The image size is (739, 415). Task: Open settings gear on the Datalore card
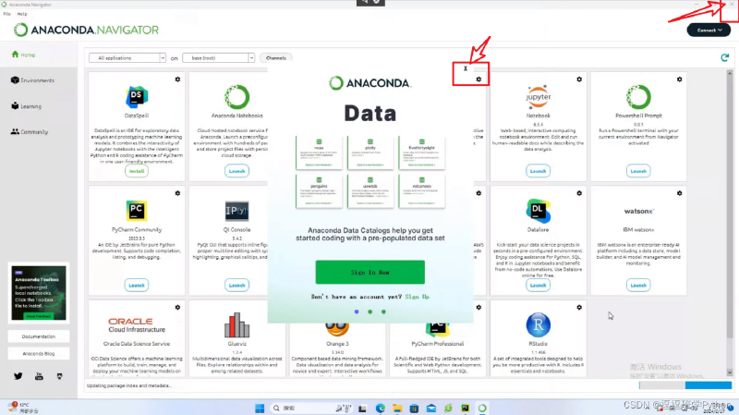click(x=579, y=193)
